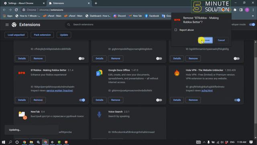This screenshot has height=145, width=257.
Task: Click the Chrome logo beside Extensions title
Action: [x=14, y=25]
